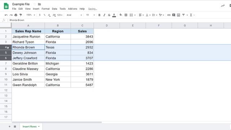Screen dimensions: 231x130
Task: Select row 7 header
Action: point(6,64)
